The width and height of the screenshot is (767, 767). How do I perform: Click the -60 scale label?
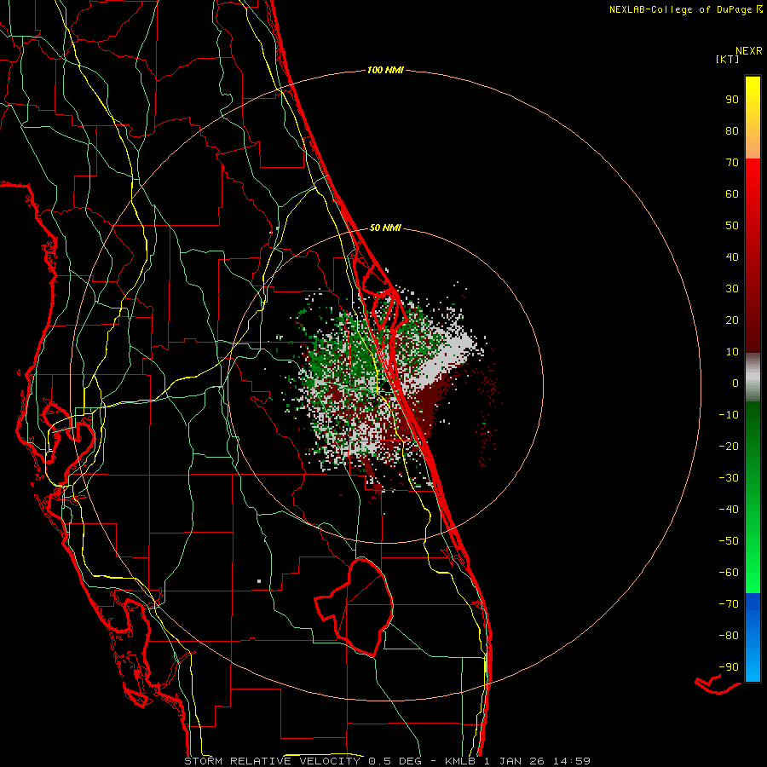click(729, 573)
